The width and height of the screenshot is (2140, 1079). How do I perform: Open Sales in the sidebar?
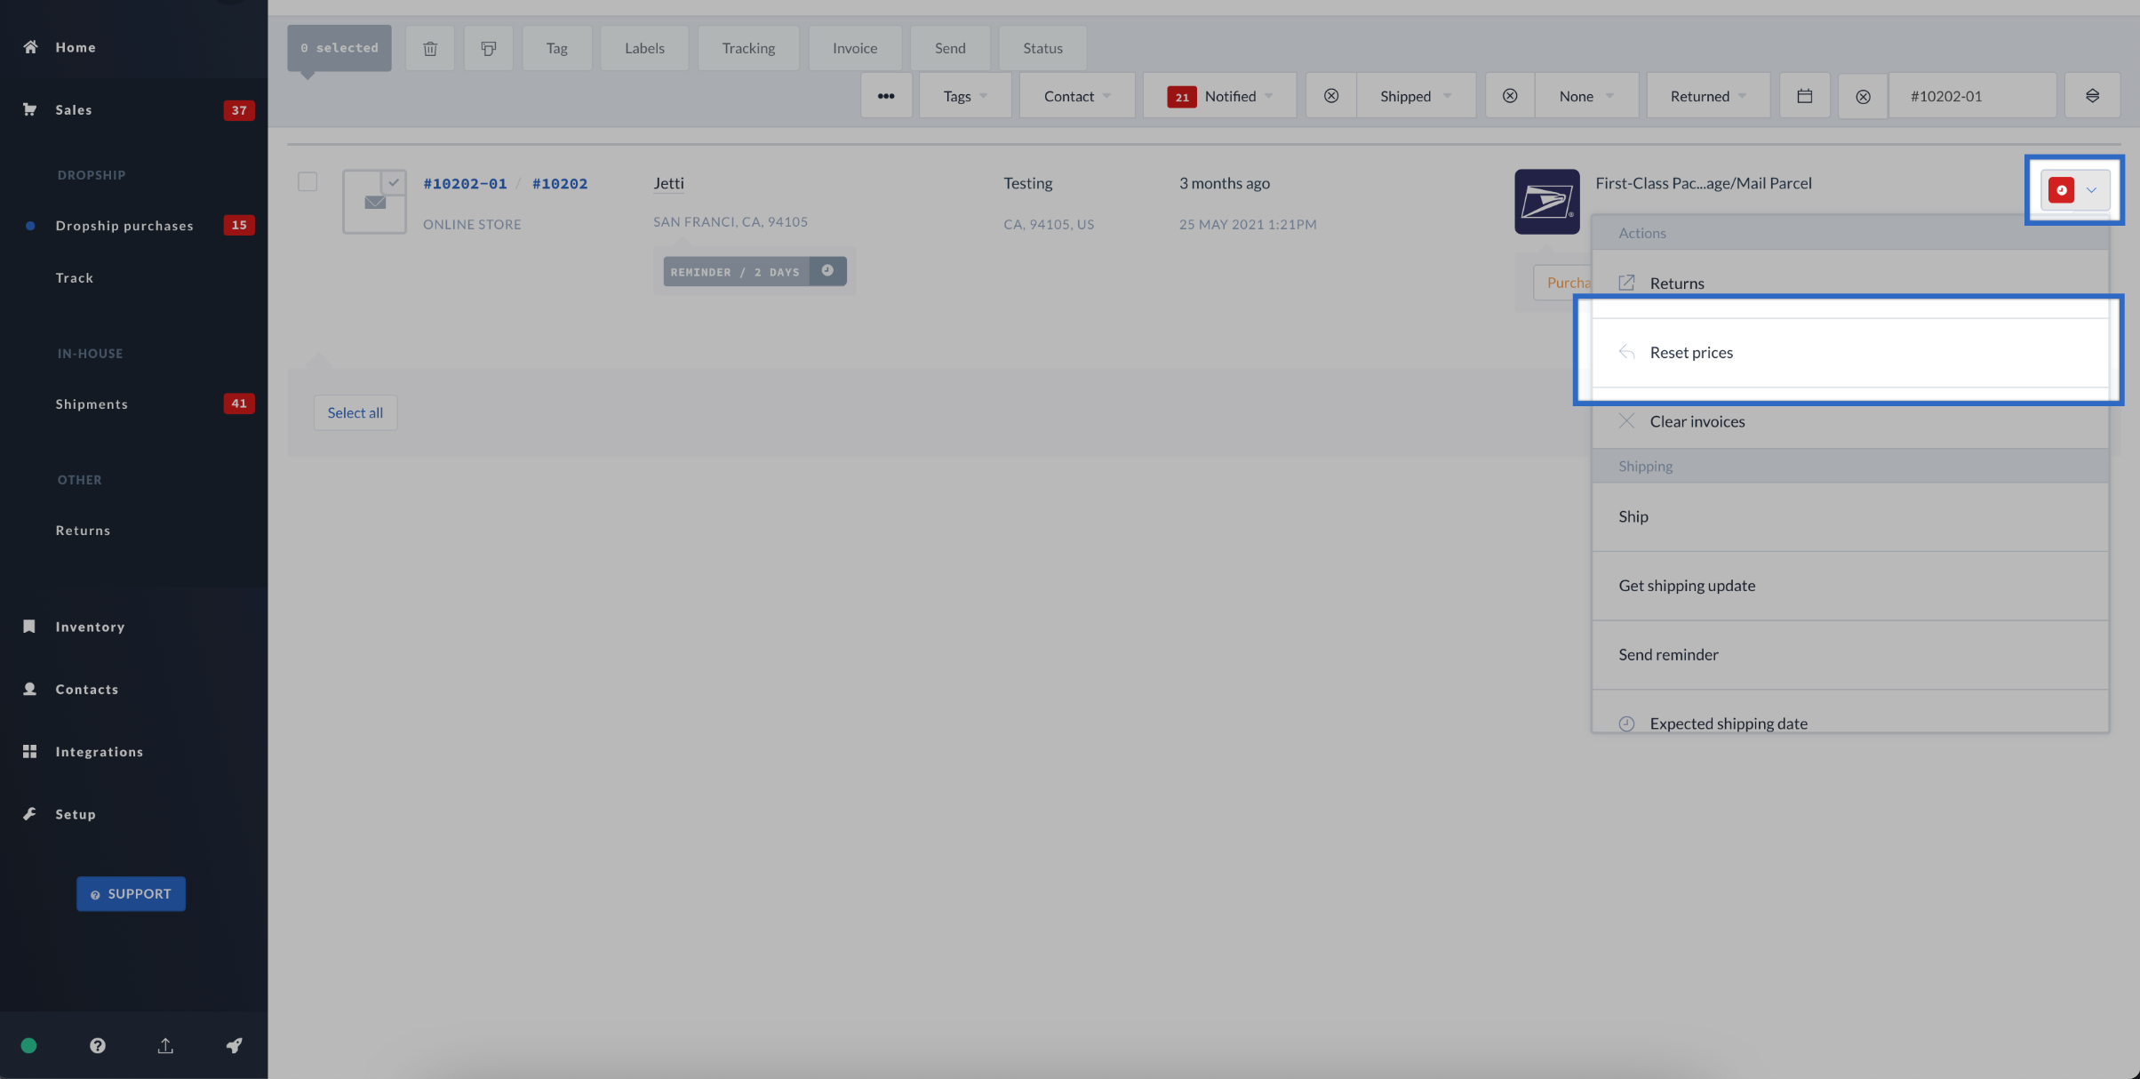pos(74,109)
